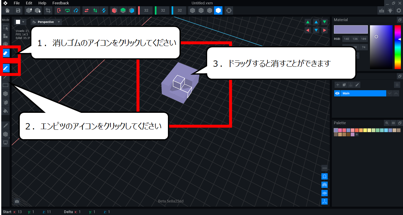Click the red right arrow view button
Image resolution: width=403 pixels, height=215 pixels.
pyautogui.click(x=325, y=30)
